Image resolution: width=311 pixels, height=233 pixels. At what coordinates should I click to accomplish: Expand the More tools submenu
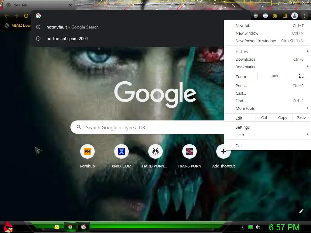(x=267, y=108)
